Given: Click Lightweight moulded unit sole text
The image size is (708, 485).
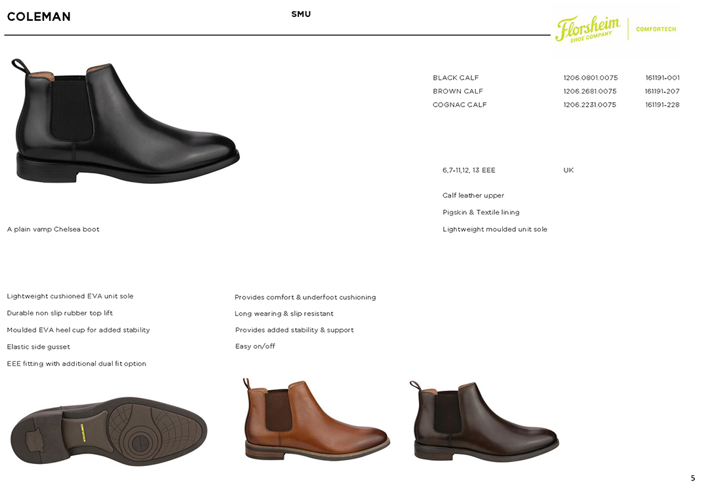Looking at the screenshot, I should 495,229.
